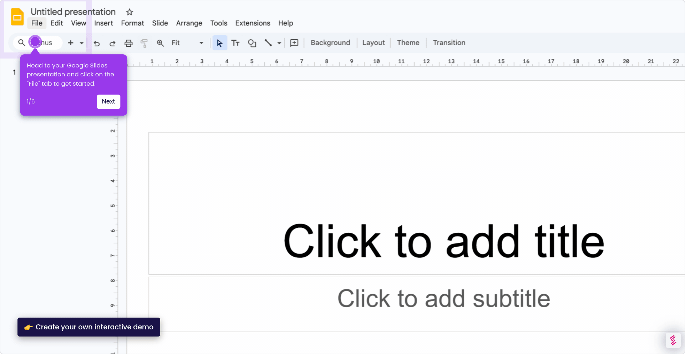Click the Print icon
This screenshot has width=685, height=354.
(x=128, y=43)
